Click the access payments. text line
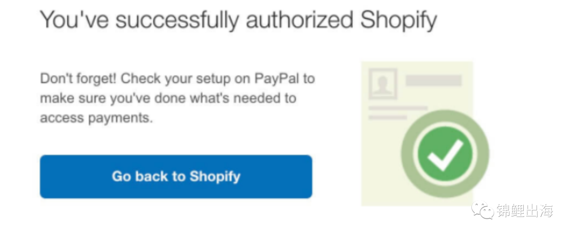 point(96,118)
